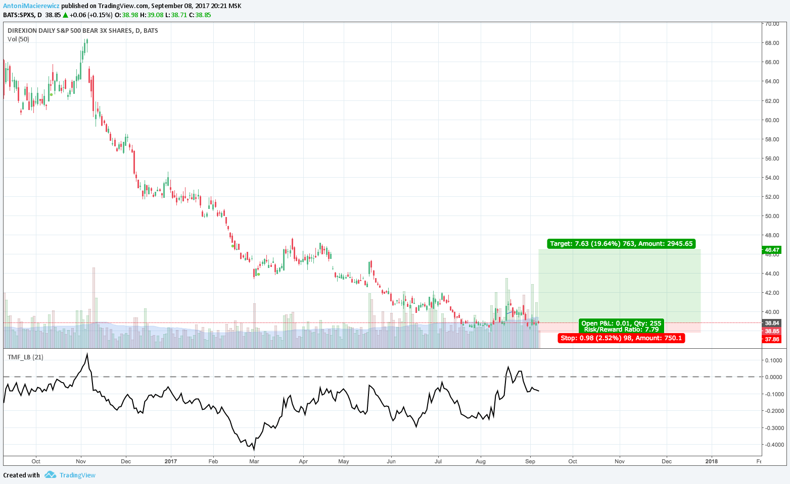
Task: Click the May label on the time axis
Action: click(x=344, y=461)
